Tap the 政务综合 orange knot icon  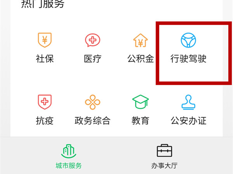[x=92, y=102]
